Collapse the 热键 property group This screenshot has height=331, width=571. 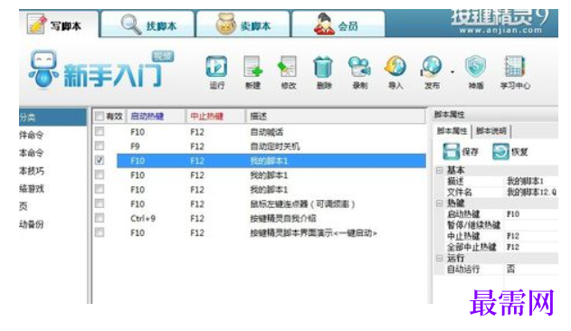[x=440, y=203]
